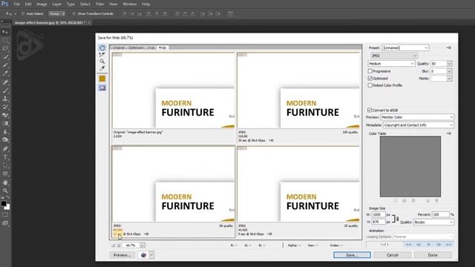The width and height of the screenshot is (475, 267).
Task: Click the image width input field
Action: pyautogui.click(x=378, y=214)
